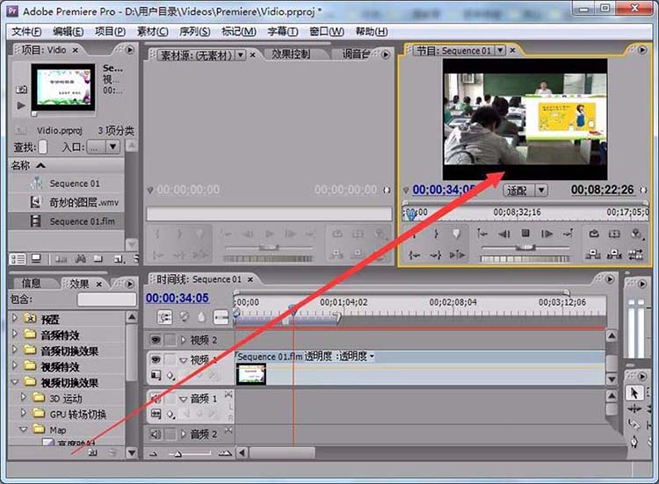
Task: Click Set Unnumbered Marker in Program monitor
Action: coord(456,234)
